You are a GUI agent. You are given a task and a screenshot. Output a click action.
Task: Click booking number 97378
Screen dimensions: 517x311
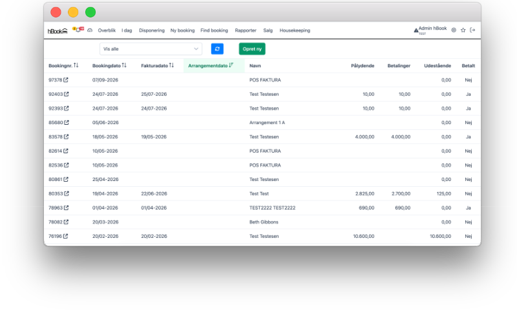tap(56, 80)
